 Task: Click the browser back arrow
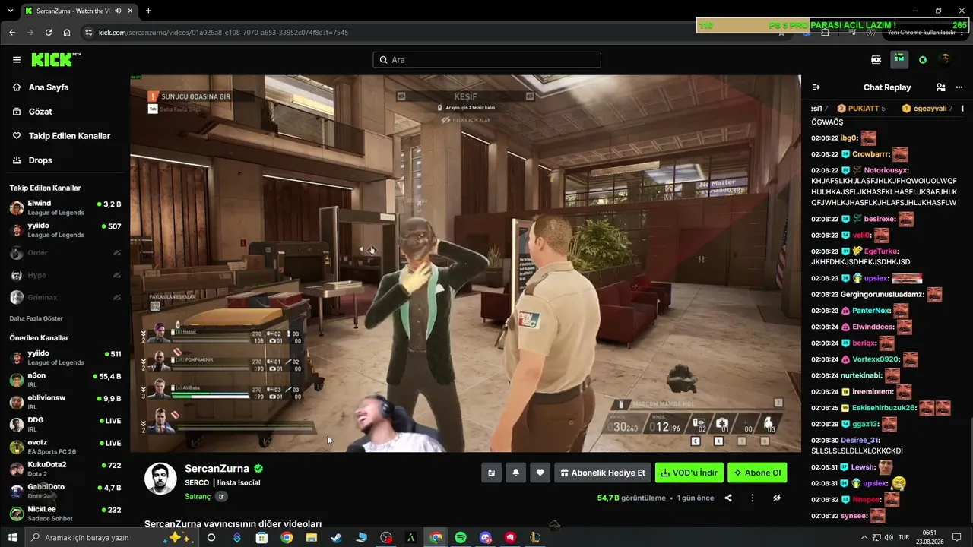[12, 33]
